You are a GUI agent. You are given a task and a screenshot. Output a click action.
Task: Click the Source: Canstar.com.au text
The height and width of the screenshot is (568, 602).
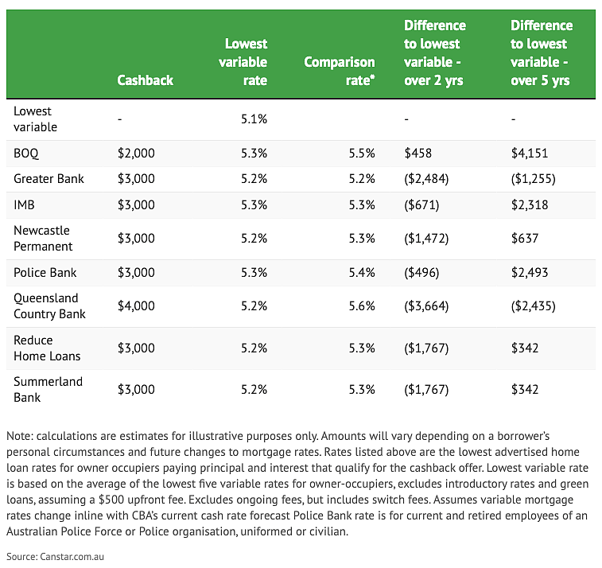[56, 557]
